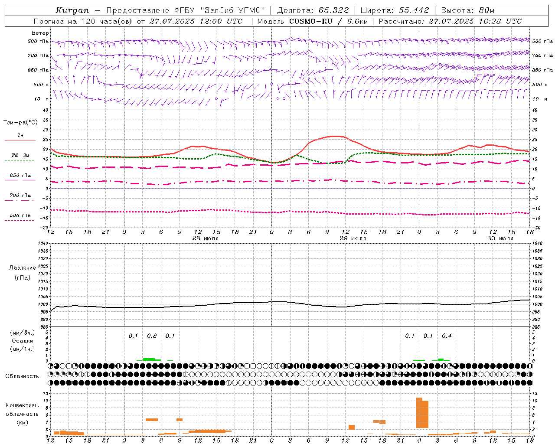
Task: Click the (гПа) unit label under Давление
Action: pos(23,277)
